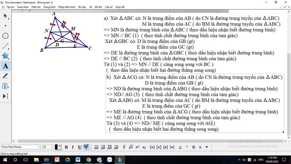The width and height of the screenshot is (291, 164).
Task: Click the line '=> ME // AG (4)'
Action: point(173,118)
